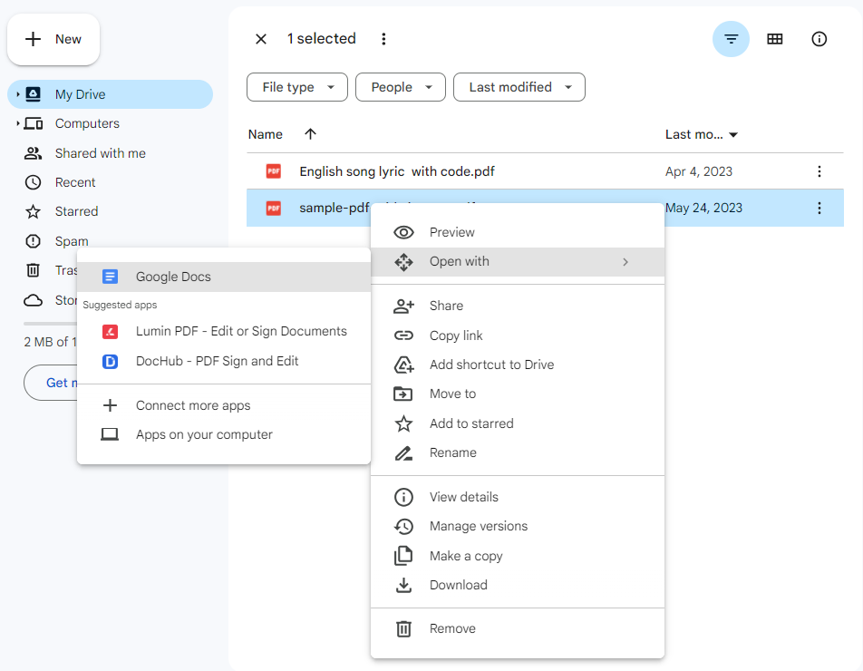The width and height of the screenshot is (863, 671).
Task: Clear the selection with the X
Action: [260, 38]
